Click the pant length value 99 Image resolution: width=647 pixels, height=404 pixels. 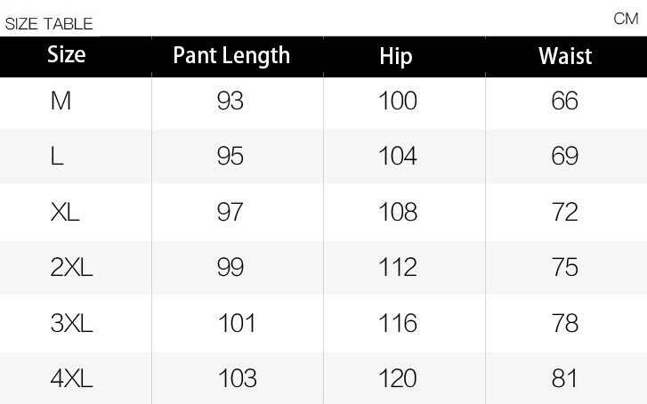pos(230,267)
